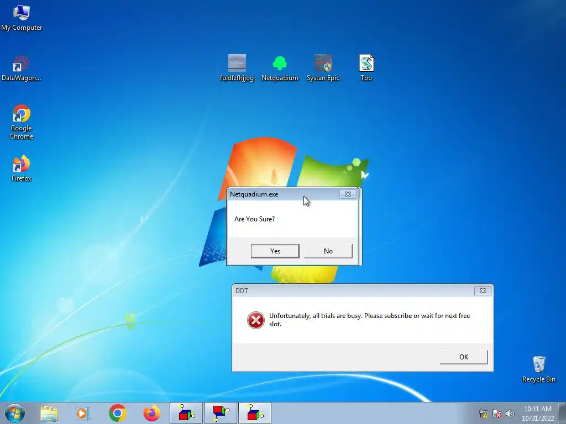
Task: Click the 'all trials are busy' message
Action: click(370, 320)
